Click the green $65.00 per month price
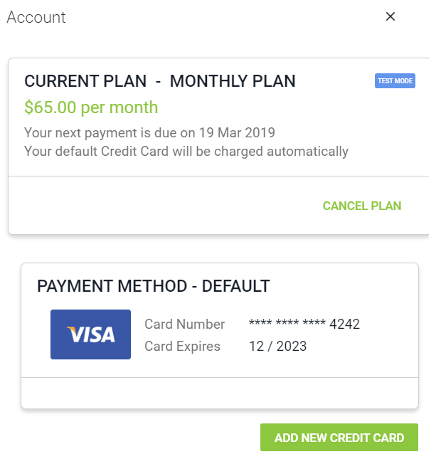The width and height of the screenshot is (441, 464). point(91,107)
